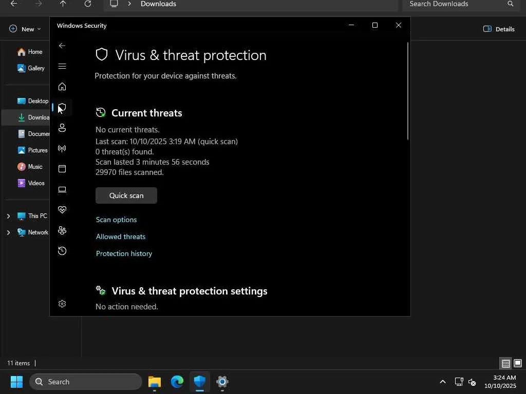Open the Windows Start menu
Viewport: 526px width, 394px height.
click(16, 382)
